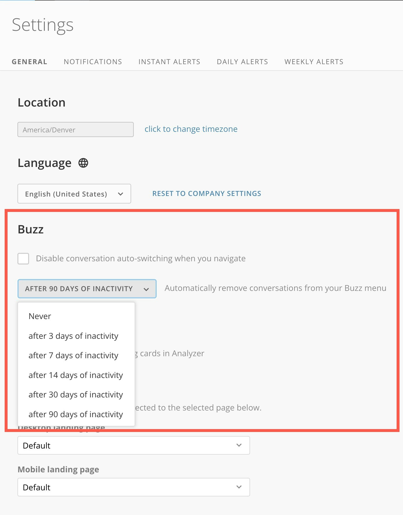Image resolution: width=403 pixels, height=515 pixels.
Task: Open the Desktop landing page Default dropdown
Action: (x=134, y=445)
